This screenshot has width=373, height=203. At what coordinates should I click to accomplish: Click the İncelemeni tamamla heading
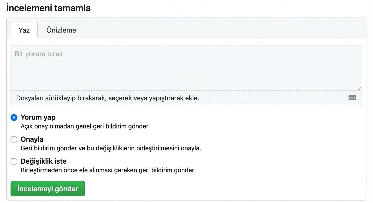click(48, 7)
